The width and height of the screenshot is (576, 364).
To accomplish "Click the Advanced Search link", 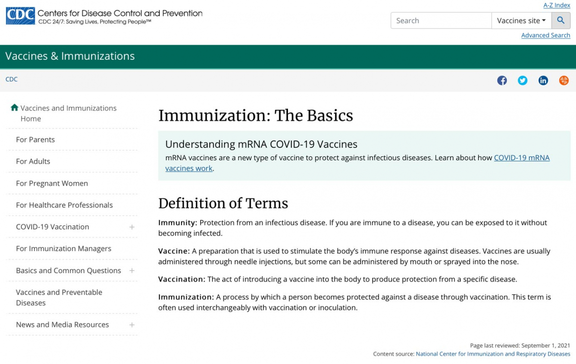I will (545, 35).
